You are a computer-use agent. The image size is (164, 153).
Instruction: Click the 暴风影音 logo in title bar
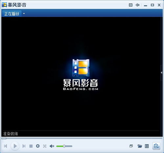pos(14,5)
